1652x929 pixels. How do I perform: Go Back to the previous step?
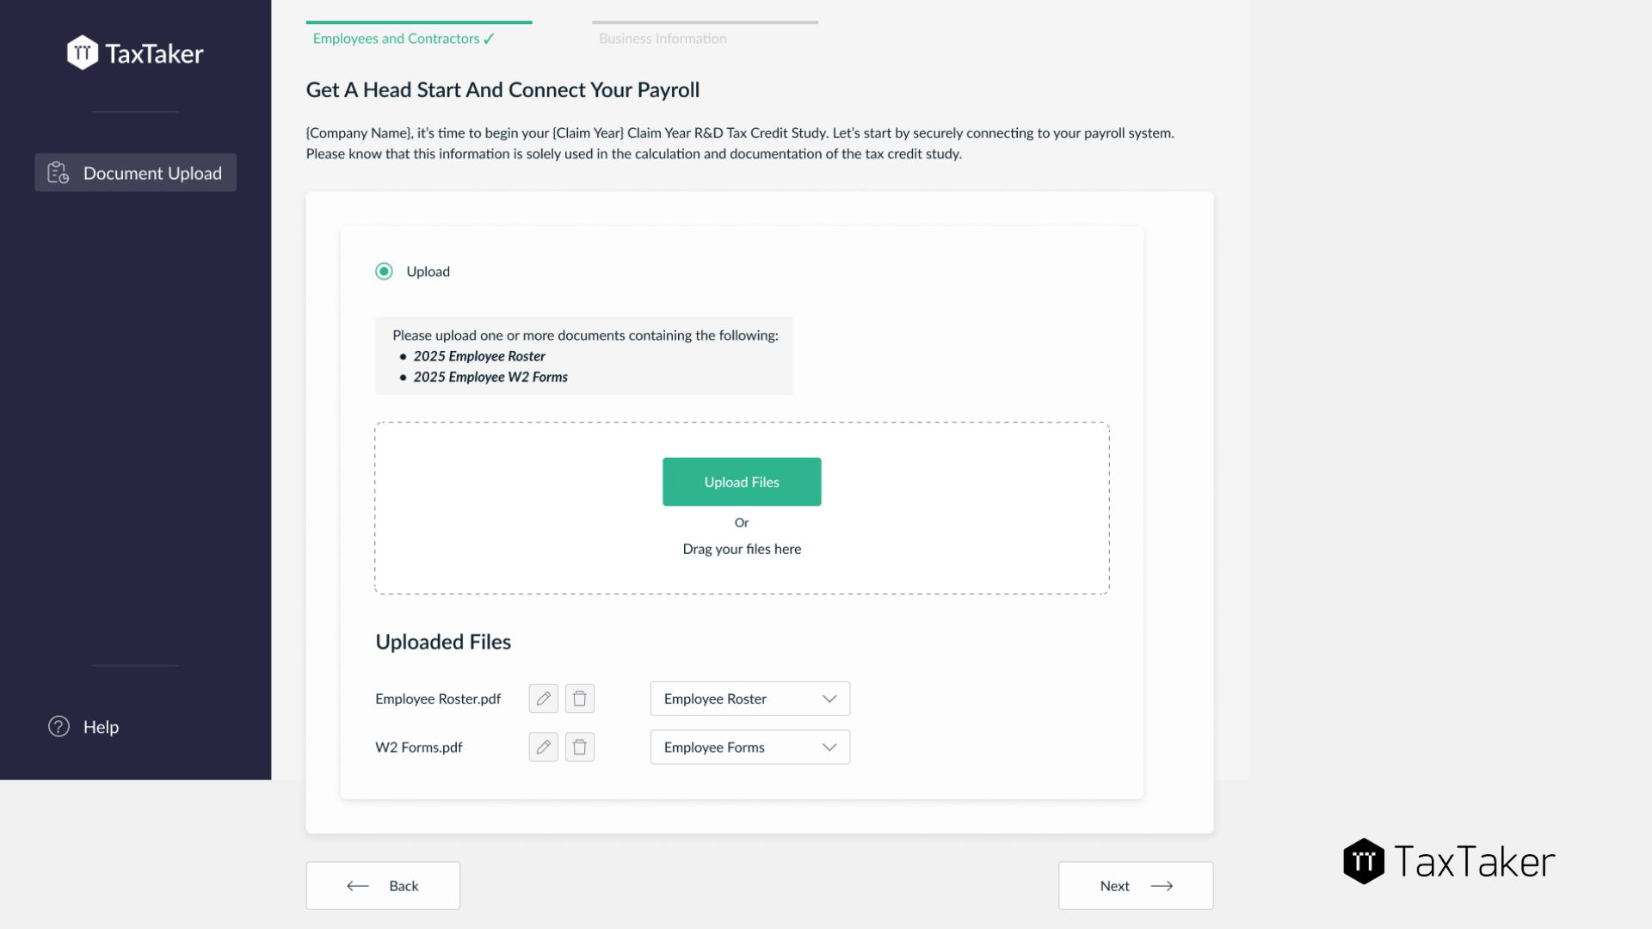[383, 886]
